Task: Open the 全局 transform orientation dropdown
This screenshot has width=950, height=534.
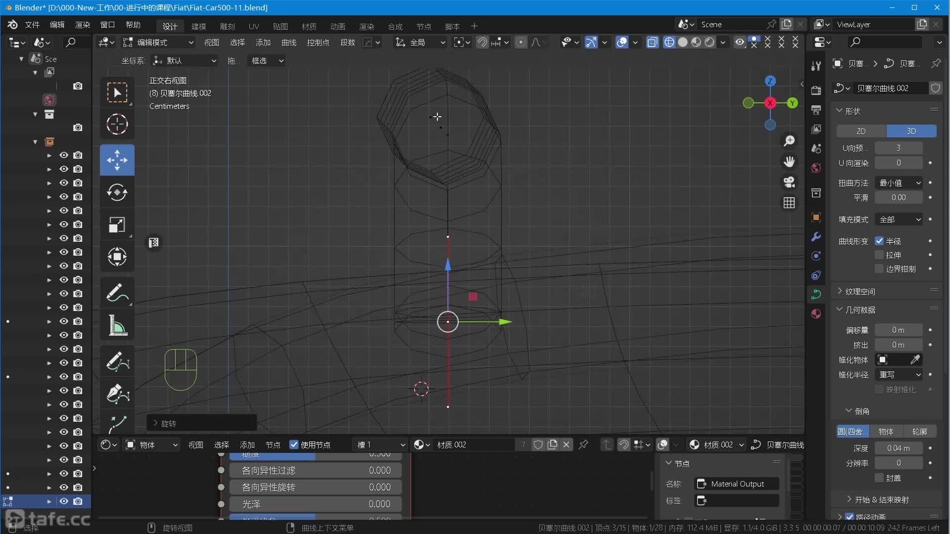Action: [420, 43]
